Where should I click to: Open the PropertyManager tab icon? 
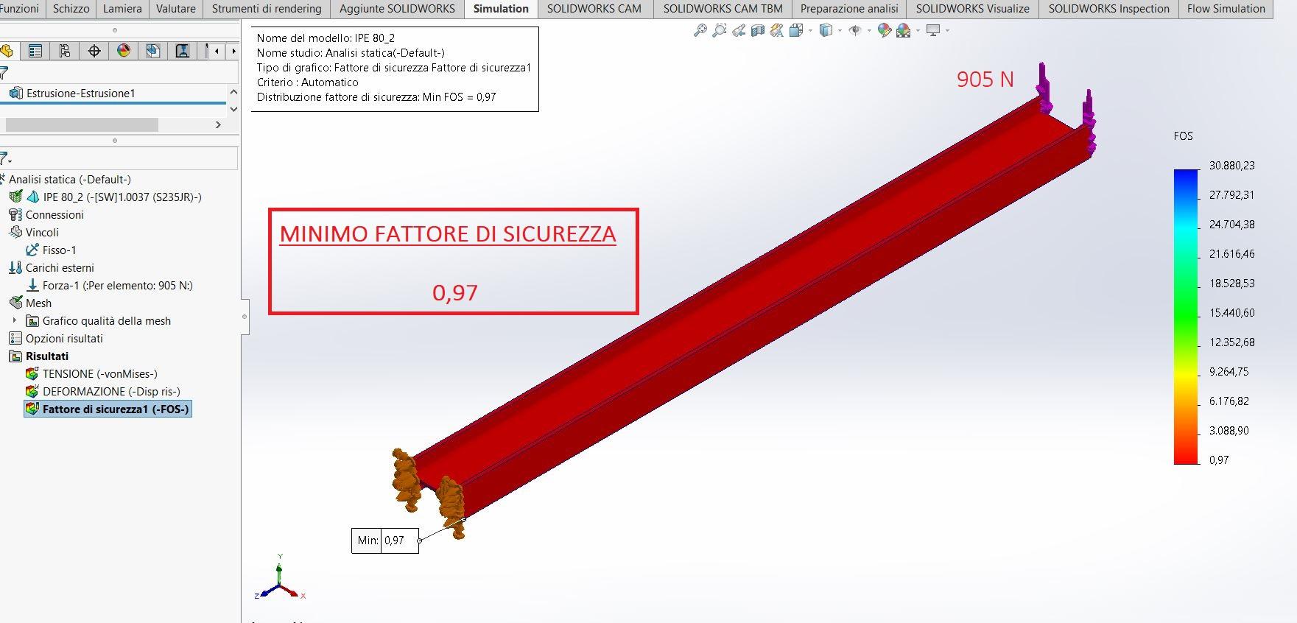tap(35, 51)
